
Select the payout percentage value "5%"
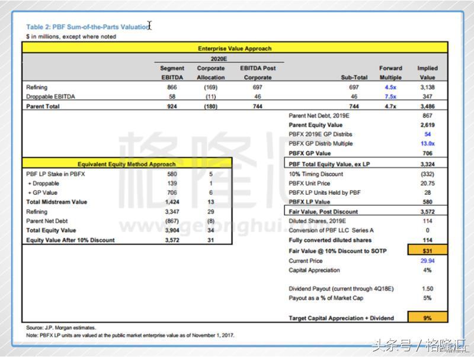point(427,298)
